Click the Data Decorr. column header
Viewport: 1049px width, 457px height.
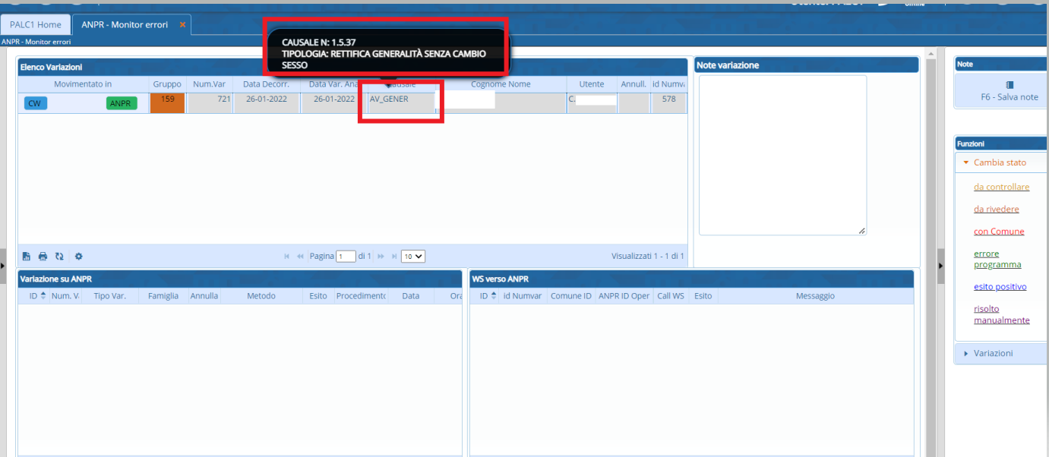click(266, 84)
